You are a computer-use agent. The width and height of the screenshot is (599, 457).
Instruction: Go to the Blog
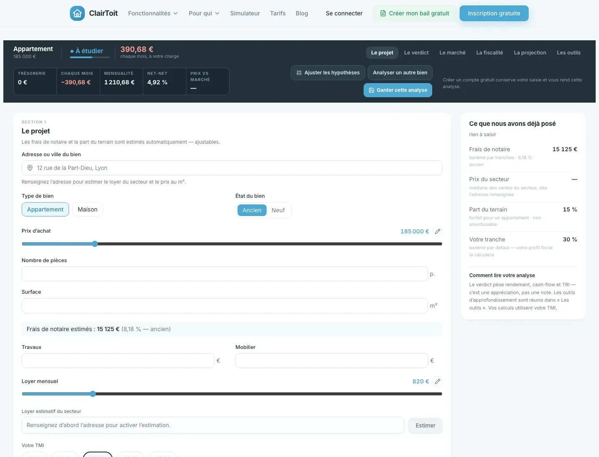[302, 13]
